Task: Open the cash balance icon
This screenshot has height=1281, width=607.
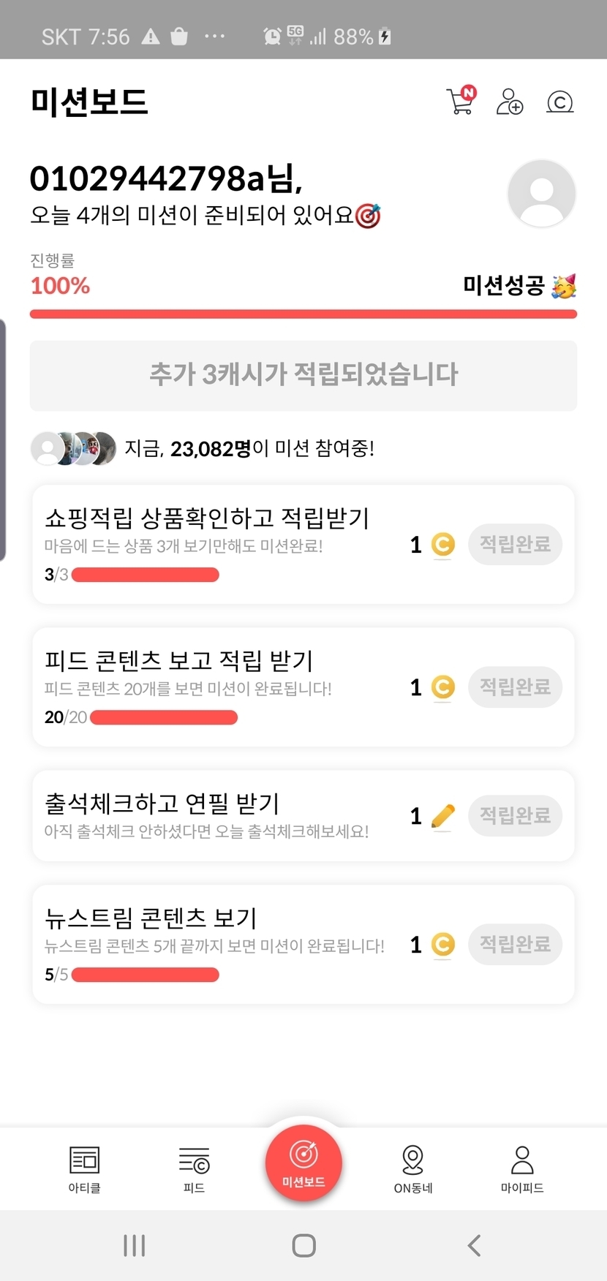Action: click(559, 102)
